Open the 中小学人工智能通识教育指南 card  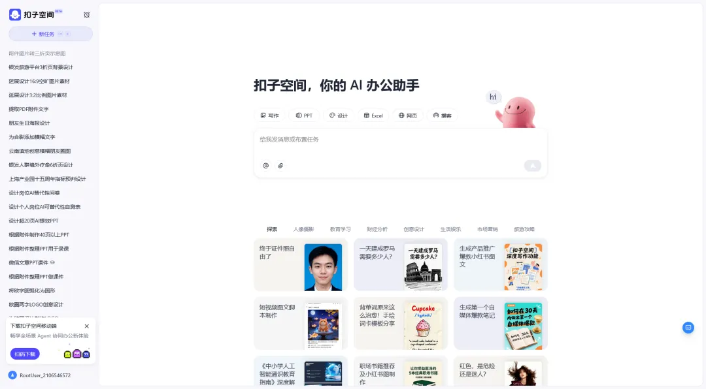click(301, 371)
